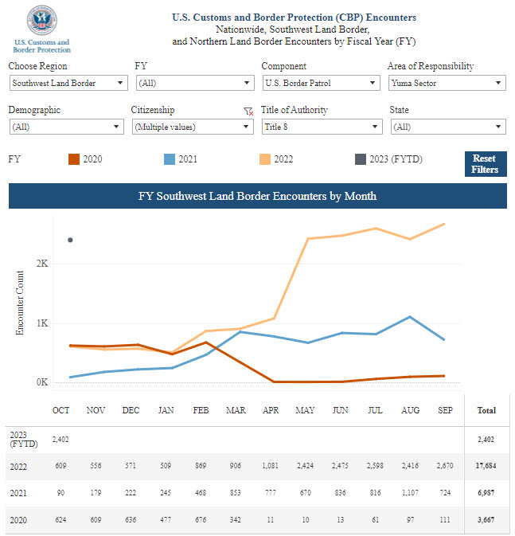This screenshot has width=515, height=536.
Task: Select the 2021 row label in table
Action: pyautogui.click(x=19, y=494)
